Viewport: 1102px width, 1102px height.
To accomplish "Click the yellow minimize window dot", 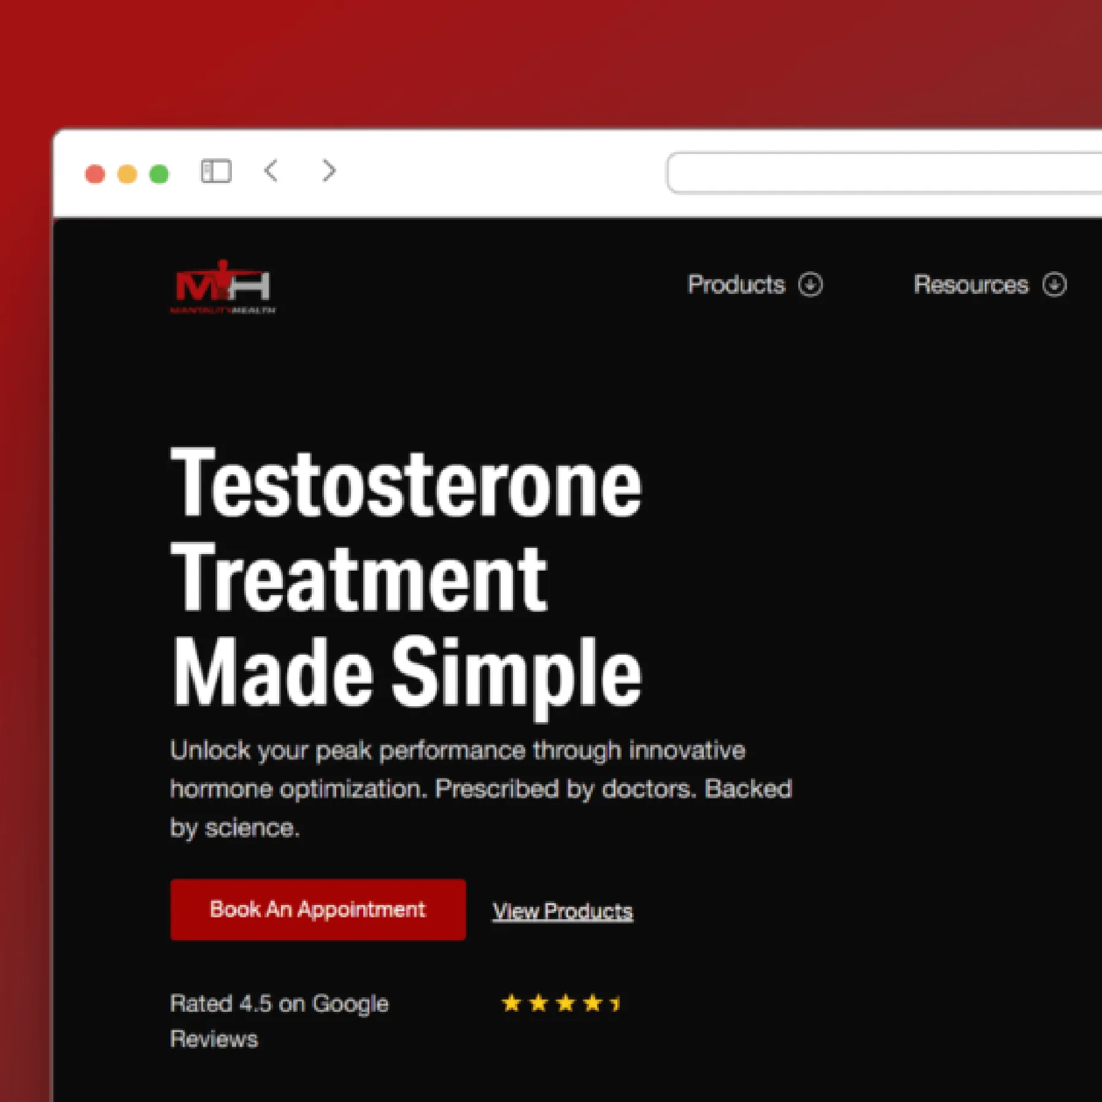I will click(127, 174).
